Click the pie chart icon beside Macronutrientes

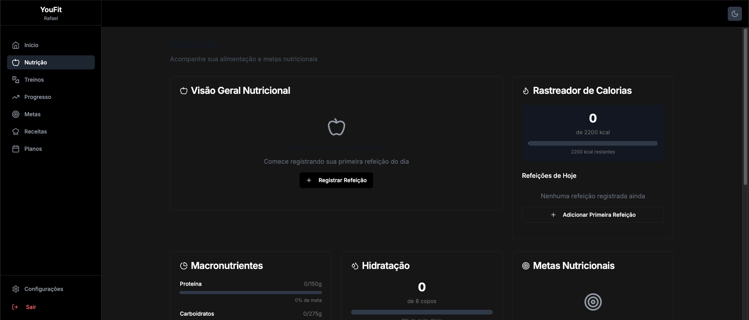click(x=184, y=266)
